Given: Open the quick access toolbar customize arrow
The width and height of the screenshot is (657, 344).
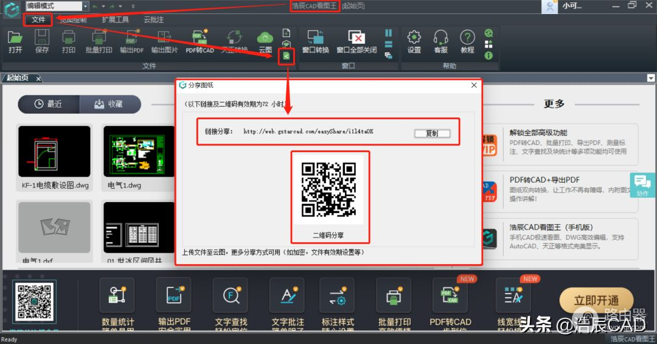Looking at the screenshot, I should tap(133, 6).
